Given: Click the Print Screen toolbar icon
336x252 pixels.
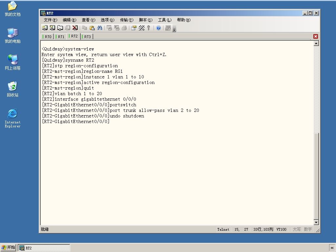Looking at the screenshot, I should click(109, 28).
